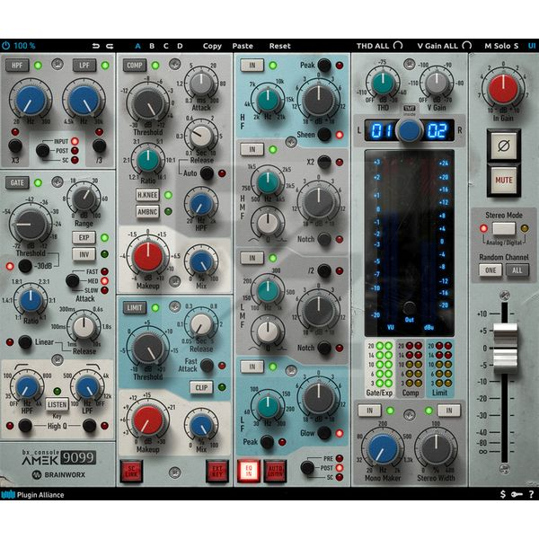The image size is (539, 539).
Task: Toggle the Mono Maker IN button
Action: coord(369,411)
